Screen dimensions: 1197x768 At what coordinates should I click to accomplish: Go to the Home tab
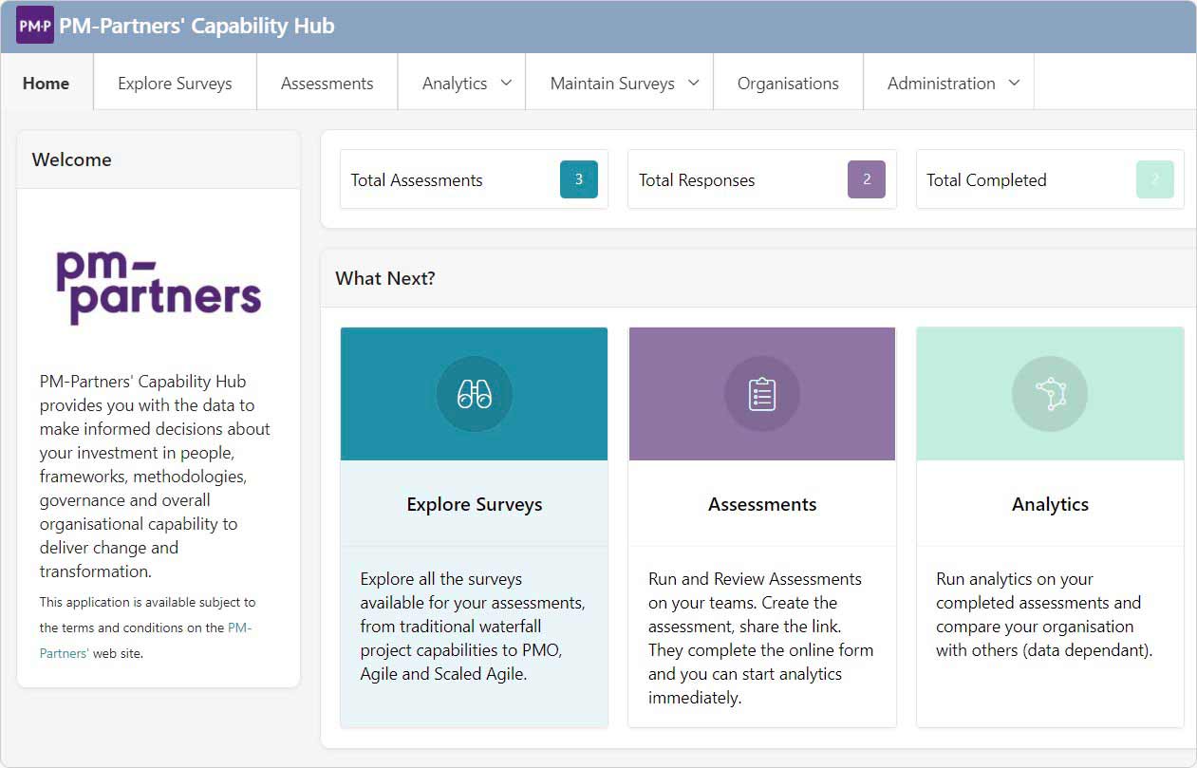[47, 83]
